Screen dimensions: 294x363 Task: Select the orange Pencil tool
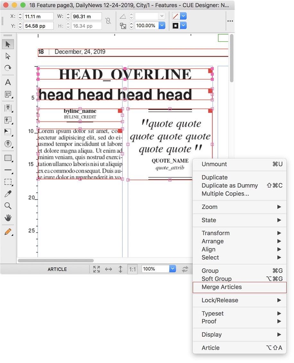point(8,232)
